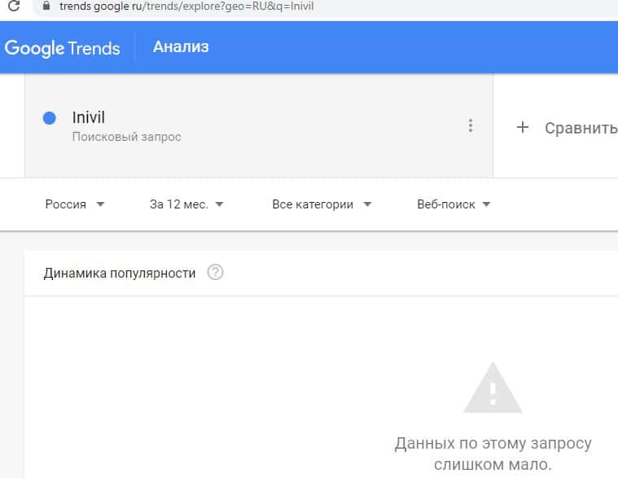Expand the Веб-поиск search type dropdown
Screen dimensions: 618x478
[x=453, y=204]
